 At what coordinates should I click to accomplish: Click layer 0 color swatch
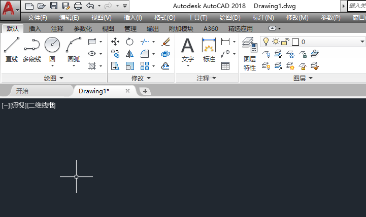pyautogui.click(x=295, y=42)
